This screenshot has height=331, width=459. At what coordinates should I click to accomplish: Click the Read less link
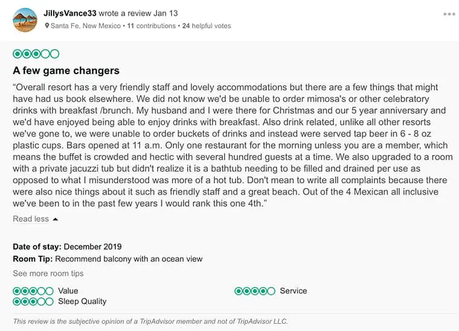coord(31,219)
